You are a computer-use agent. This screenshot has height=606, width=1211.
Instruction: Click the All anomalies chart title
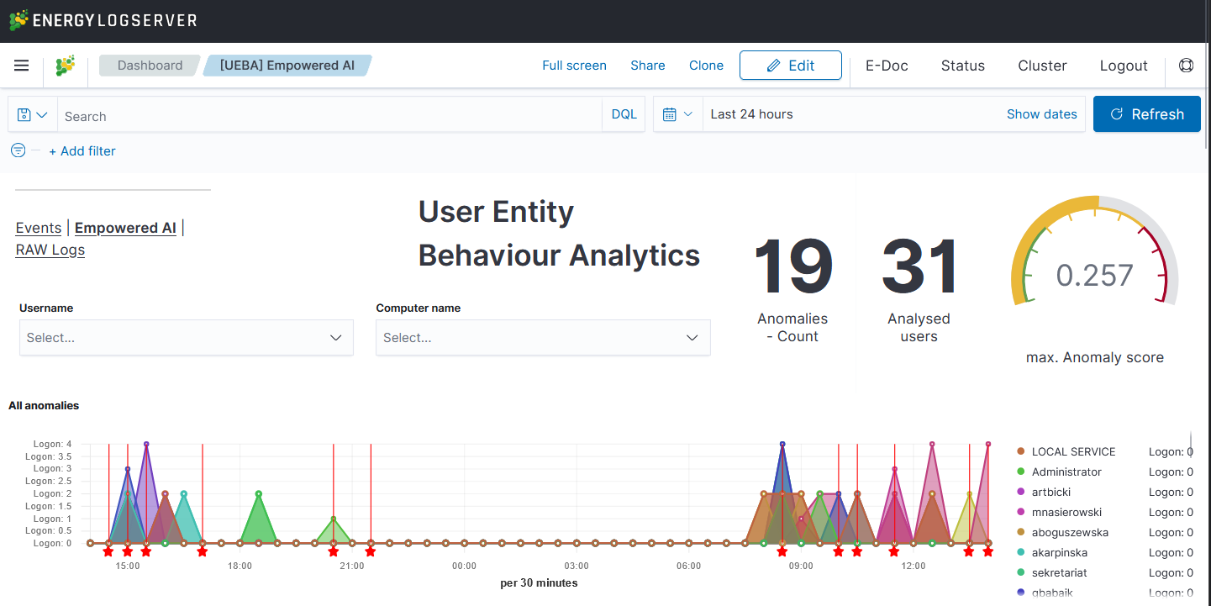point(44,405)
